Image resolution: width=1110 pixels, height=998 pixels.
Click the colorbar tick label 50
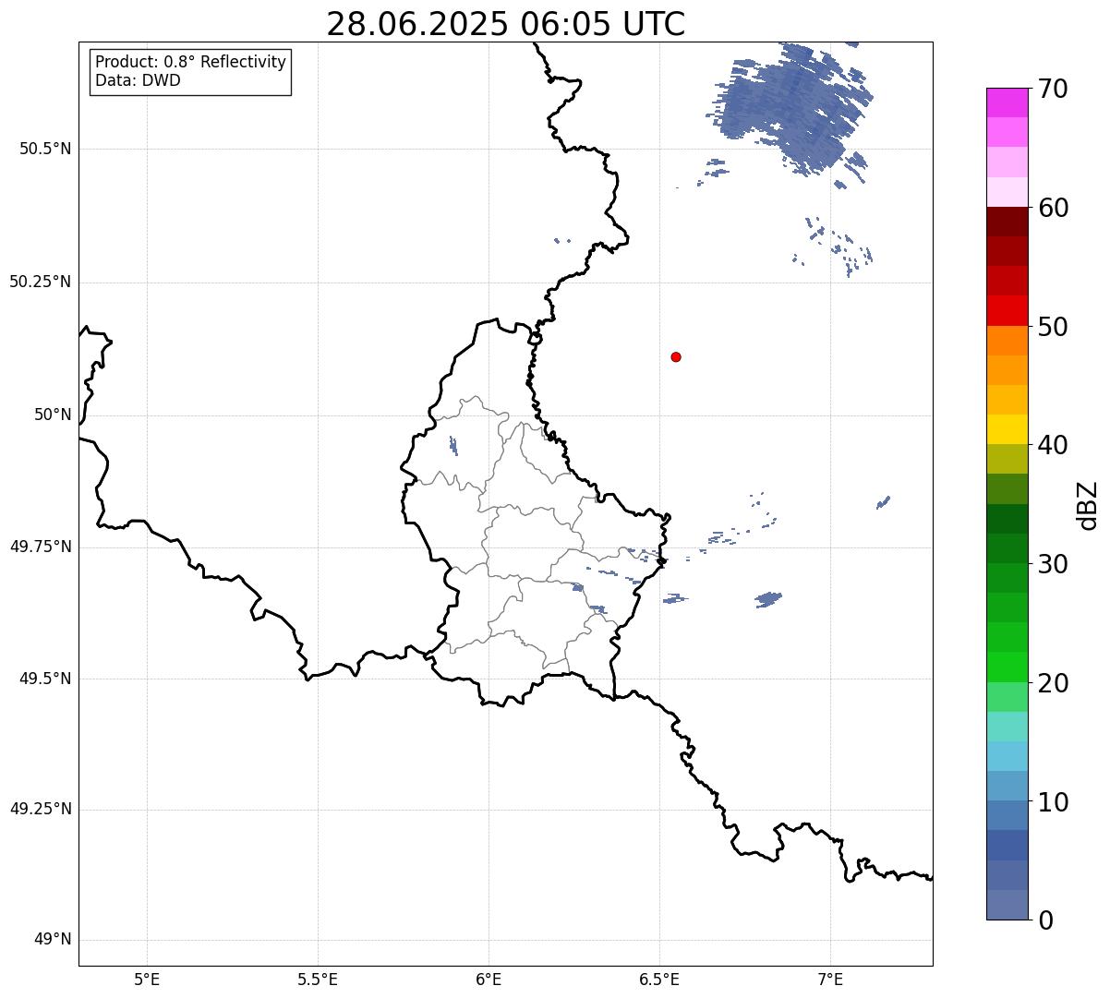[1053, 327]
